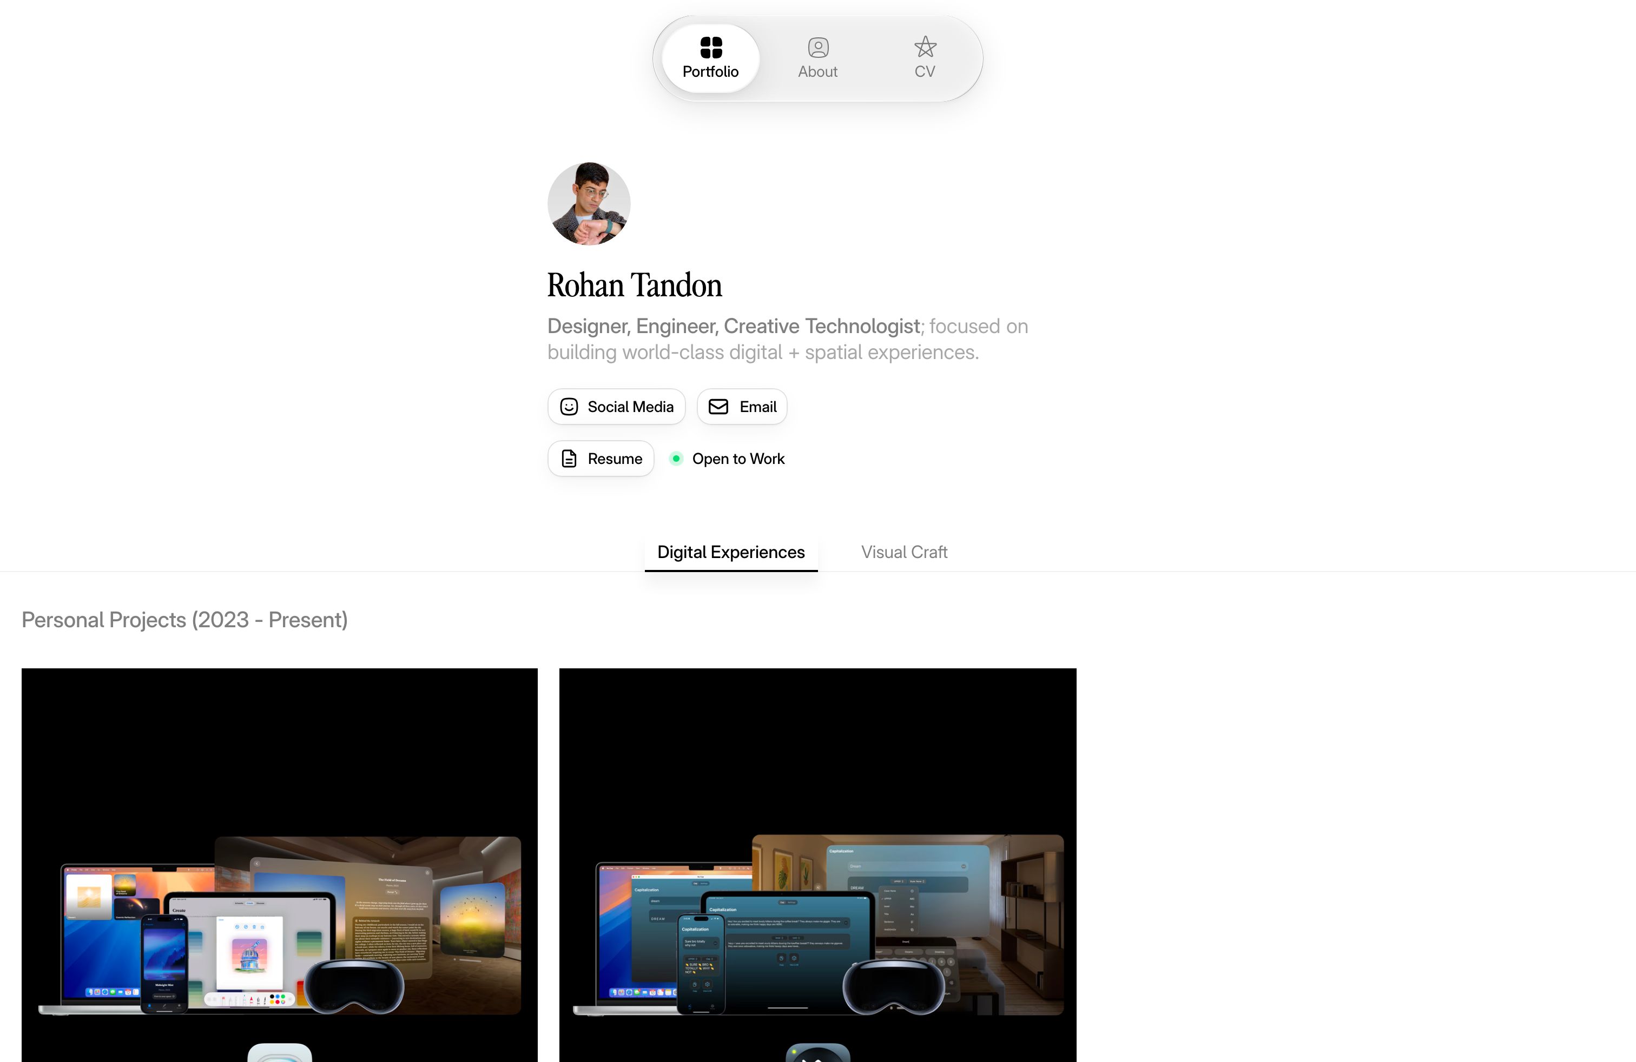The image size is (1636, 1062).
Task: Open Rohan Tandon's profile photo
Action: (589, 204)
